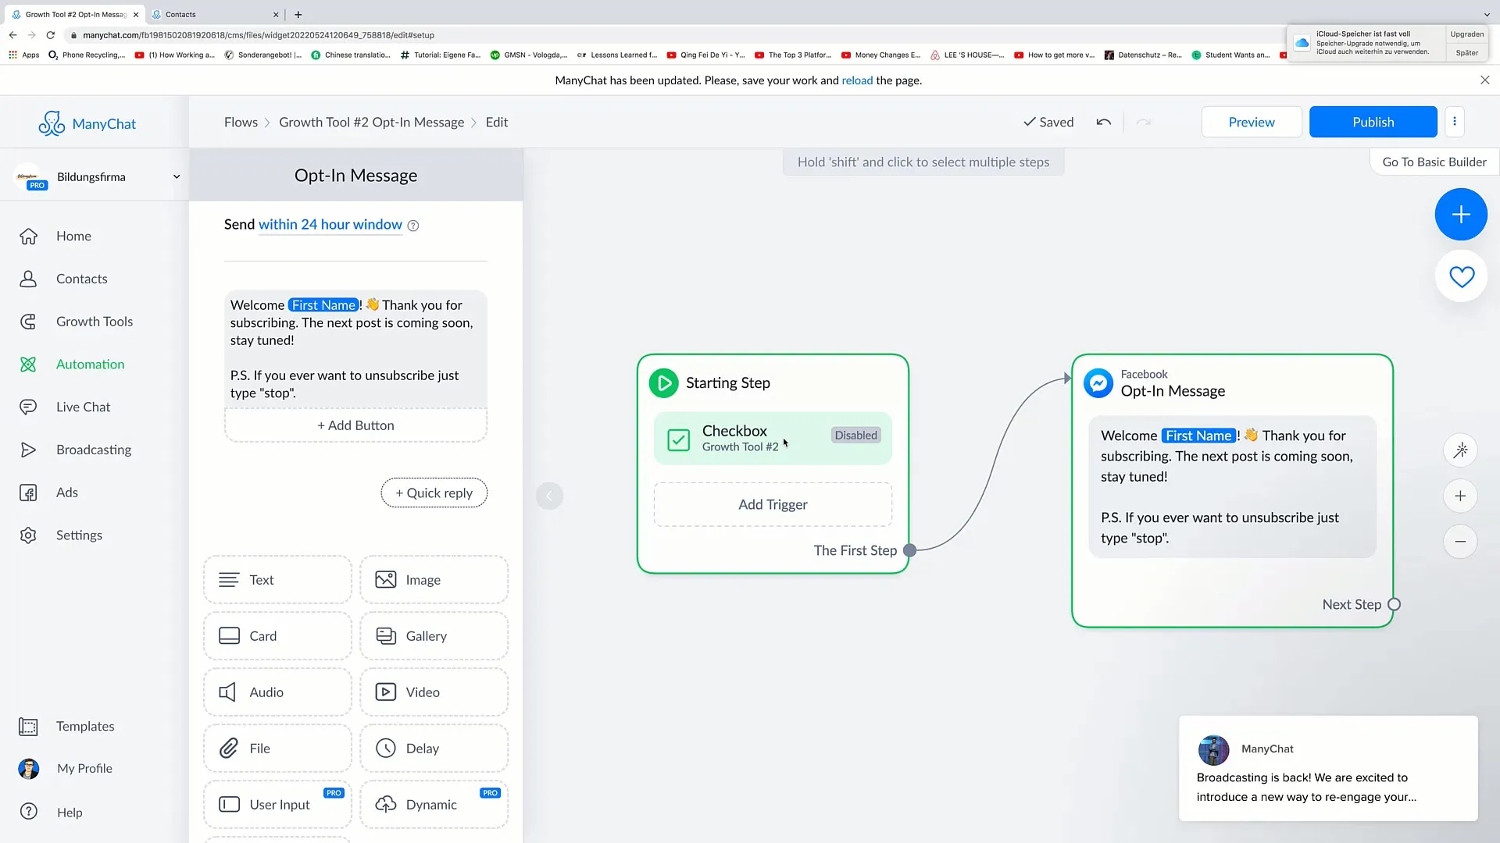Click the Preview button

1251,122
